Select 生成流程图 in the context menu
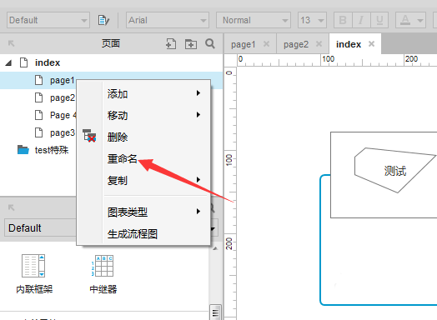The height and width of the screenshot is (320, 437). click(133, 234)
